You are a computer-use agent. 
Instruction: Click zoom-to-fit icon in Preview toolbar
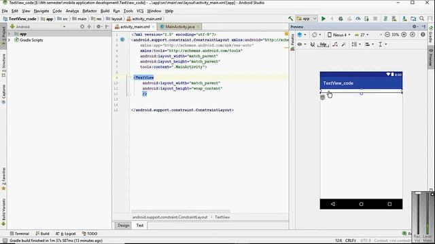click(413, 35)
